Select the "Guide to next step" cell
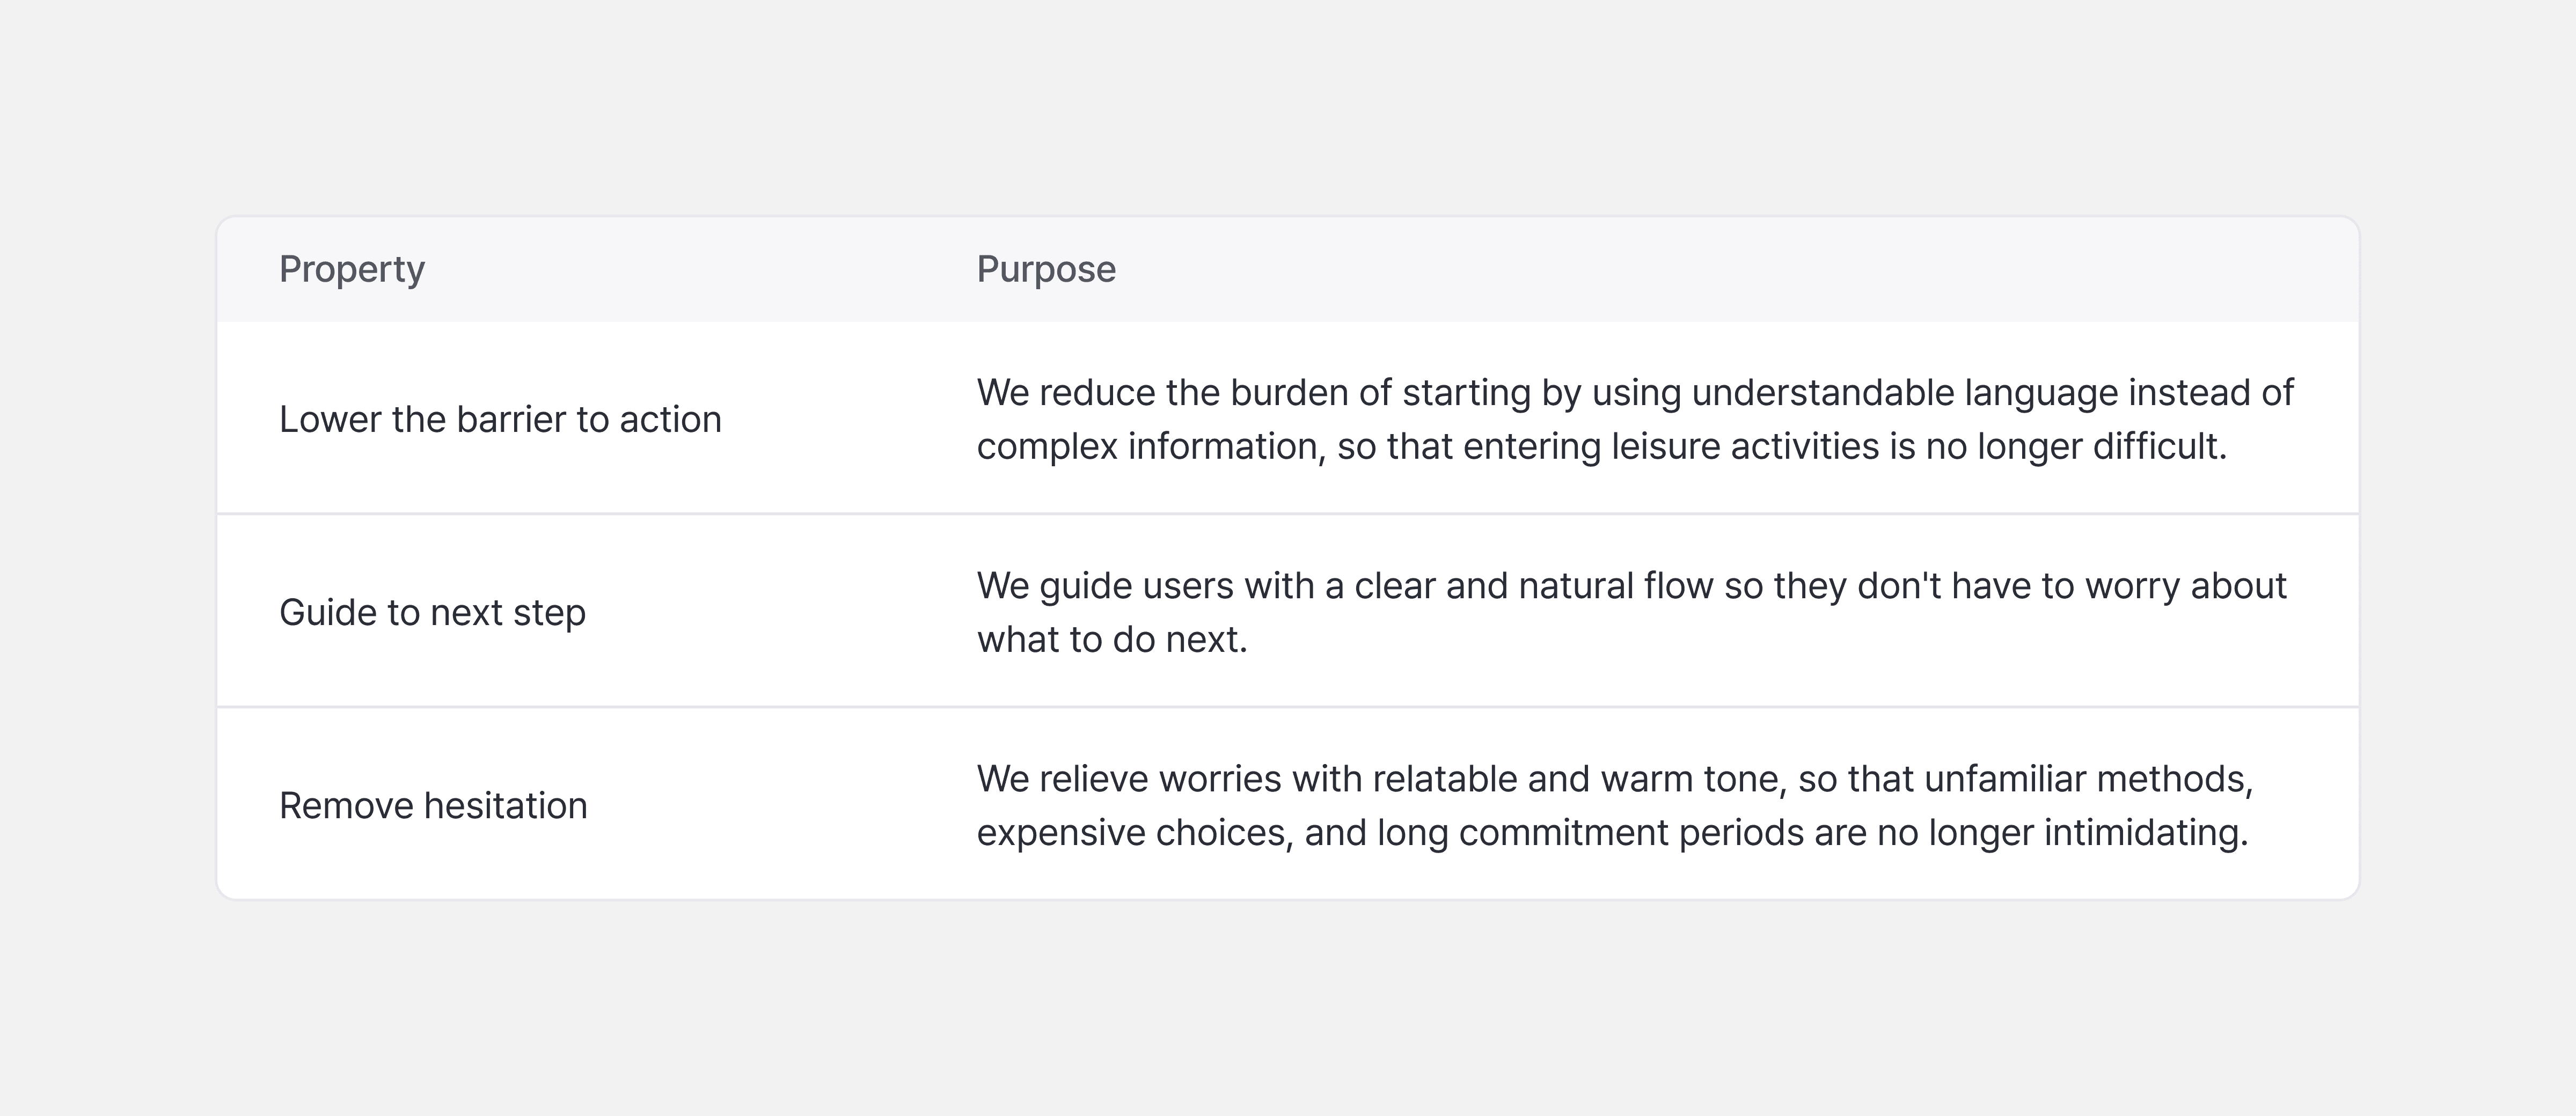This screenshot has width=2576, height=1116. (x=432, y=612)
